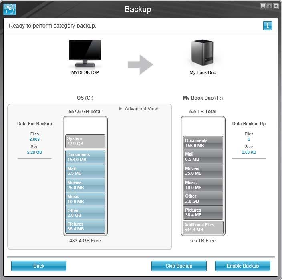Select gray Music block on My Book Duo
The height and width of the screenshot is (280, 282).
click(203, 185)
